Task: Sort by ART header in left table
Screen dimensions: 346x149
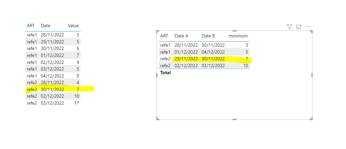Action: (x=30, y=26)
